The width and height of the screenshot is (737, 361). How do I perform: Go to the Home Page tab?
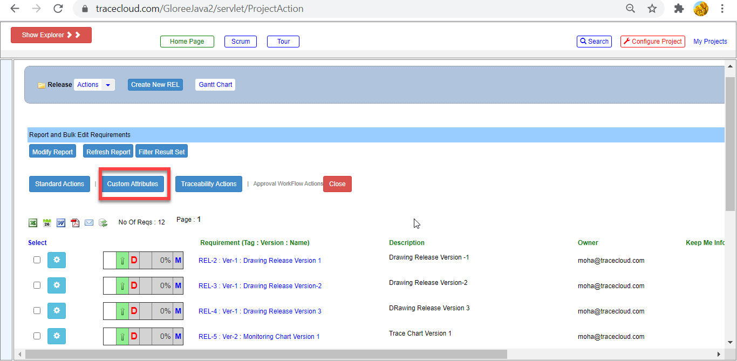point(187,41)
